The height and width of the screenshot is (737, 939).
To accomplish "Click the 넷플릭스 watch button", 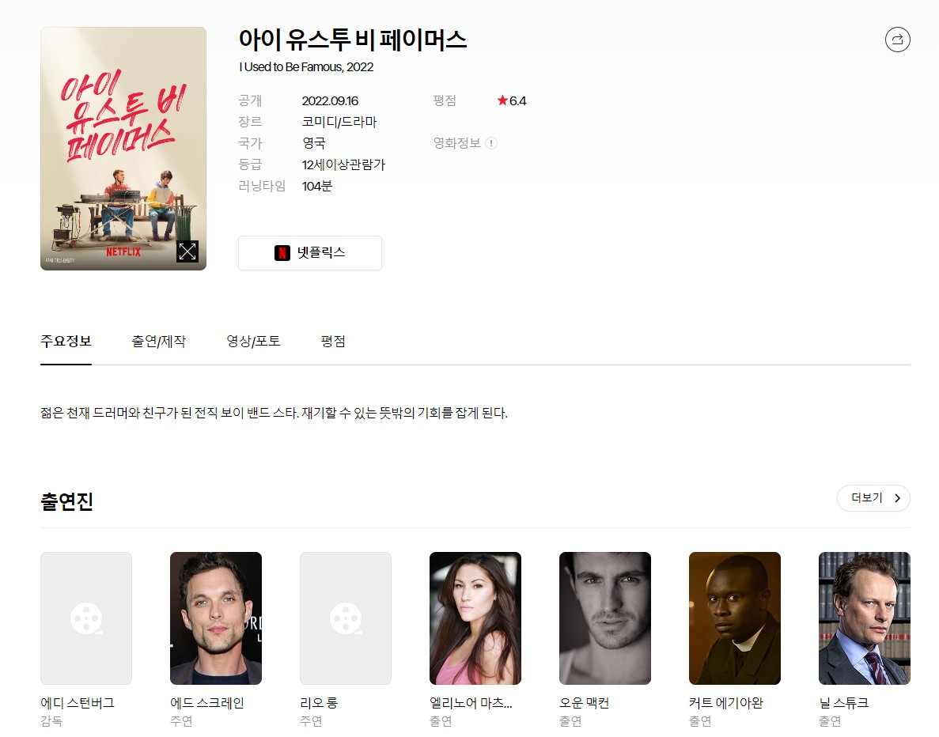I will pos(310,253).
